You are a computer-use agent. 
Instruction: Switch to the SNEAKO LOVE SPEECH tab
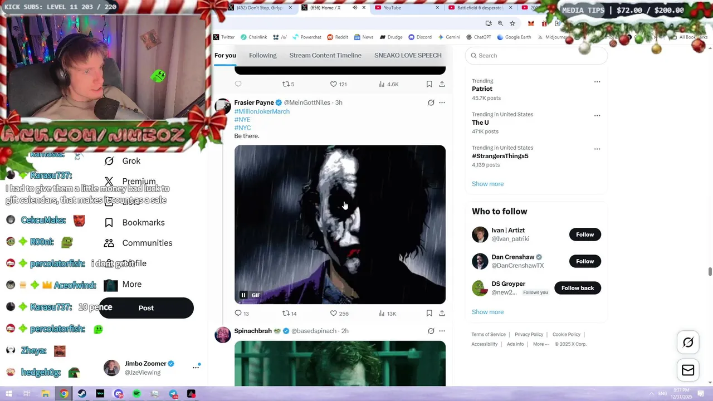coord(408,55)
